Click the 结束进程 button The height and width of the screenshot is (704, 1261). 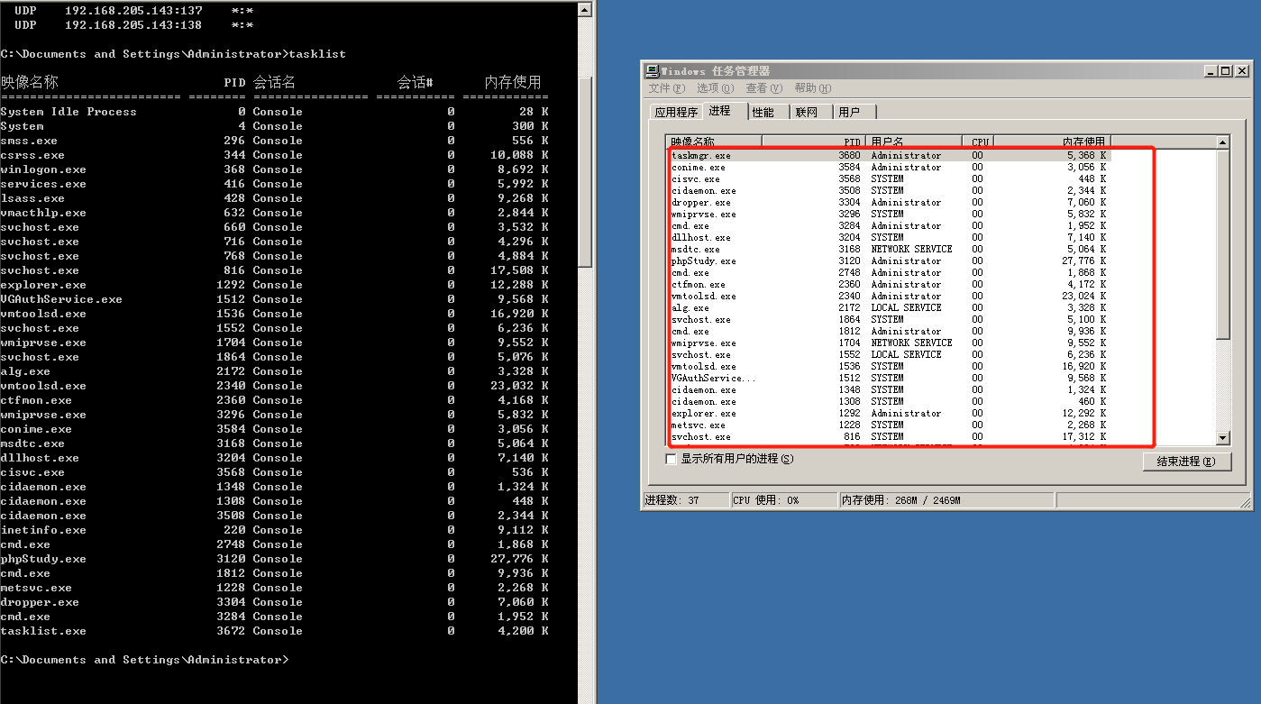[x=1186, y=461]
